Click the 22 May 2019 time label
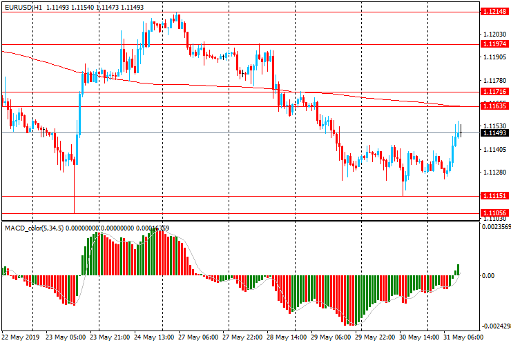Viewport: 511px width, 345px height. [x=21, y=337]
